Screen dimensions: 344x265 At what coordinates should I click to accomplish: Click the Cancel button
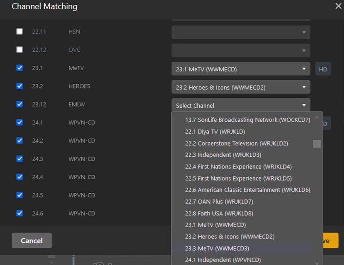click(x=32, y=240)
